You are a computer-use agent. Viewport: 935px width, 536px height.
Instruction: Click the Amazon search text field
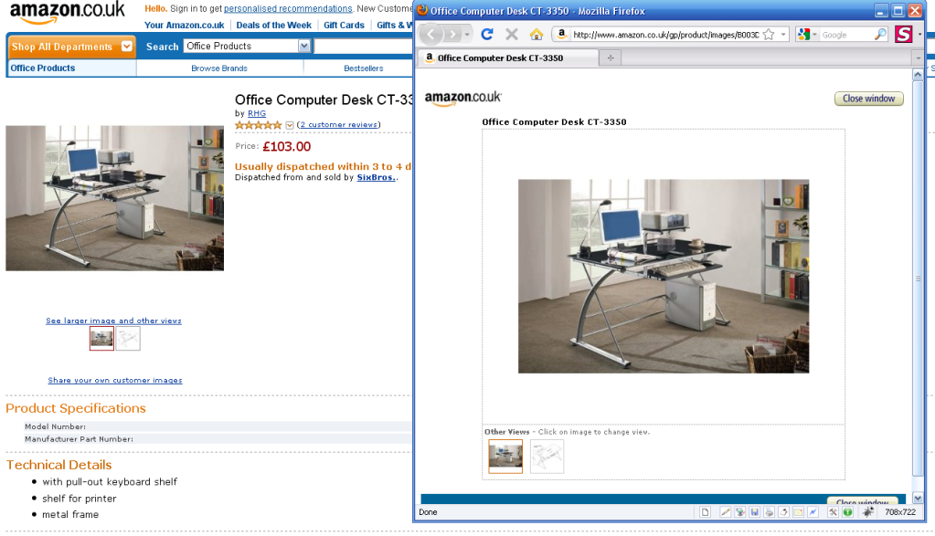[363, 46]
